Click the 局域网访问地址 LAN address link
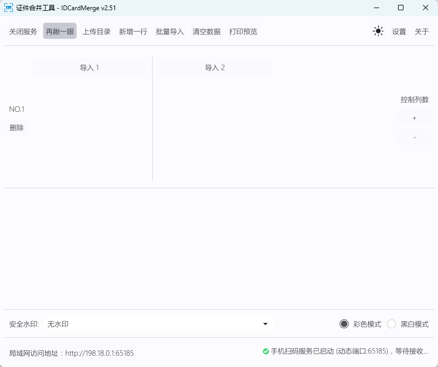 72,353
